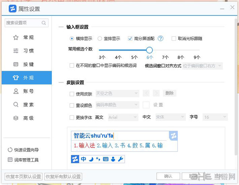Open the soft keyboard icon on the status bar
Image resolution: width=239 pixels, height=185 pixels.
[x=106, y=159]
